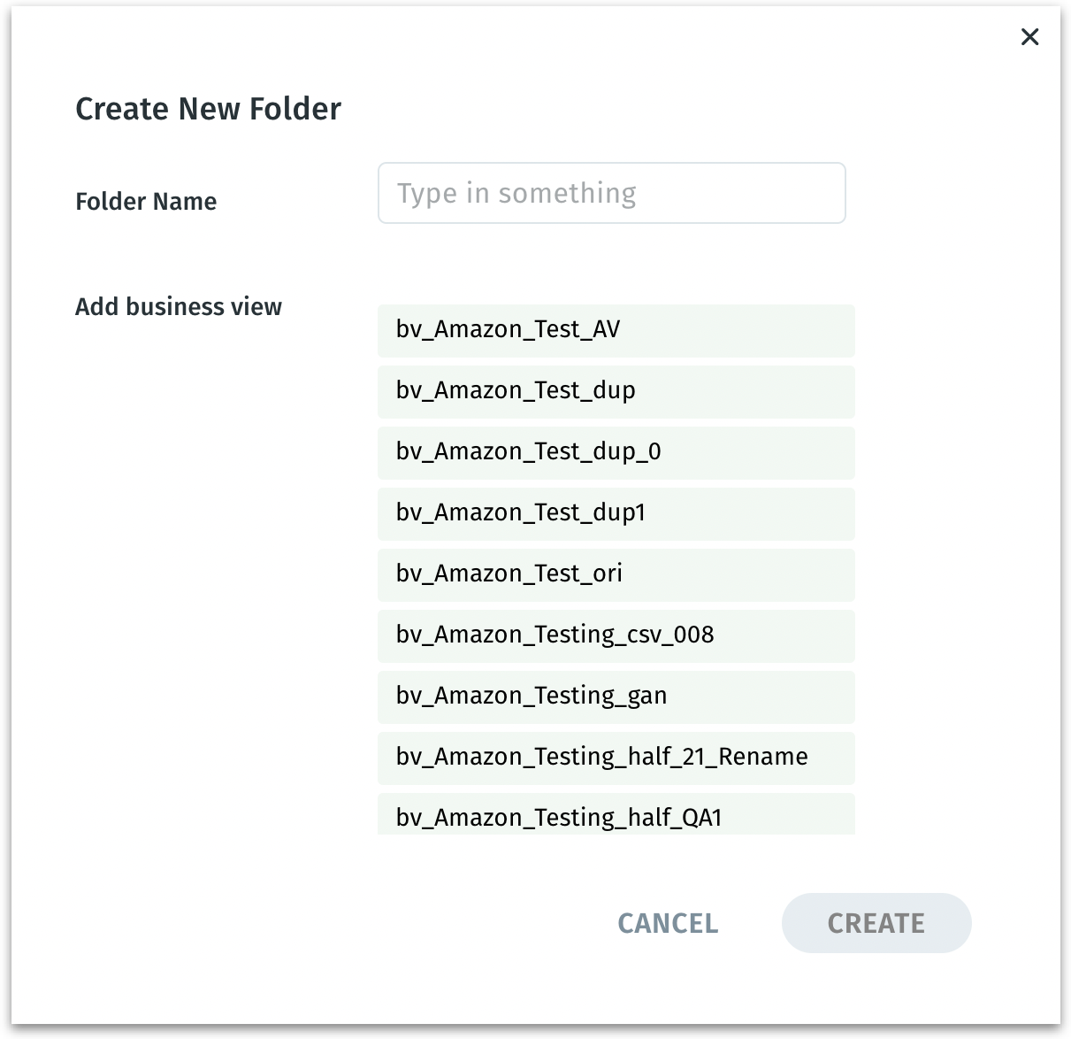The width and height of the screenshot is (1071, 1039).
Task: Pick bv_Amazon_Test_dup1 in the list
Action: coord(616,513)
